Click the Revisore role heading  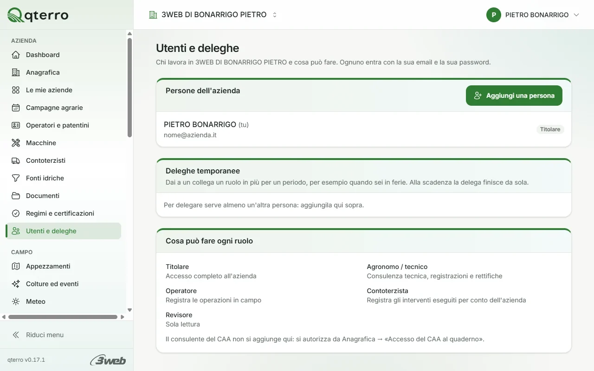point(179,315)
